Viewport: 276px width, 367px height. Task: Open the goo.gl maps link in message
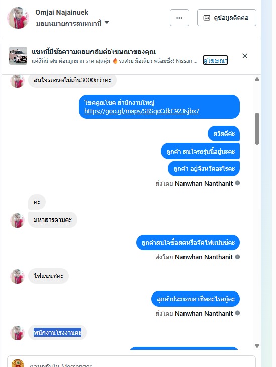click(142, 111)
